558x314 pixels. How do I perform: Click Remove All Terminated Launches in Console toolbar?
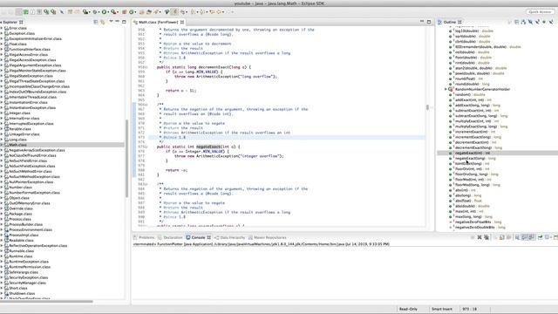(487, 237)
